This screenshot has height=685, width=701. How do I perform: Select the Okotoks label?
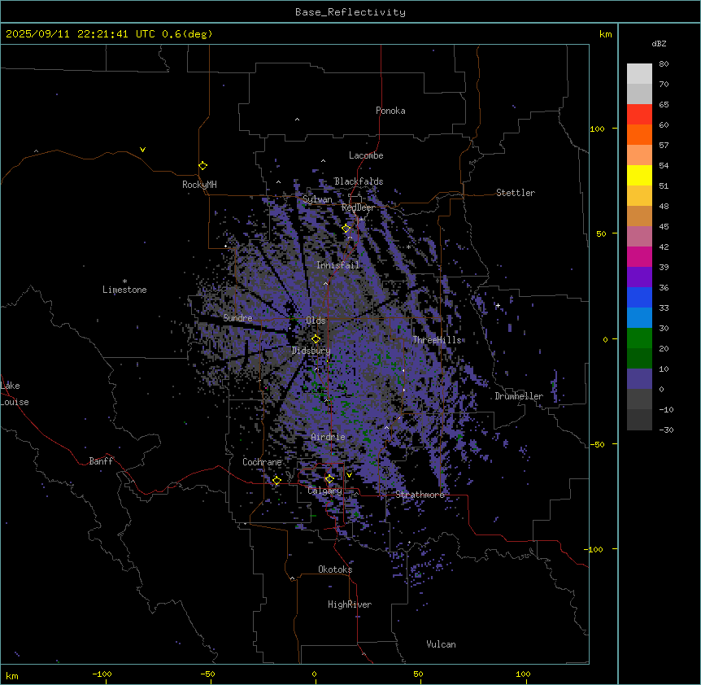click(x=335, y=569)
